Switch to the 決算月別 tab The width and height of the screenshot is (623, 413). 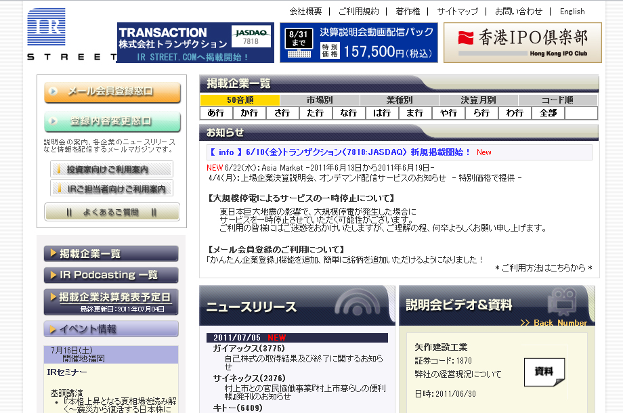(478, 100)
